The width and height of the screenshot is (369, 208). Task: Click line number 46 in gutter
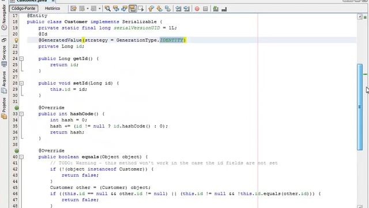tap(15, 194)
